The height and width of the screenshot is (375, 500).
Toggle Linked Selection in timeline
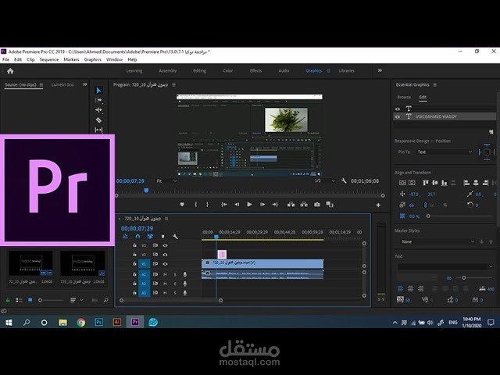(x=150, y=237)
